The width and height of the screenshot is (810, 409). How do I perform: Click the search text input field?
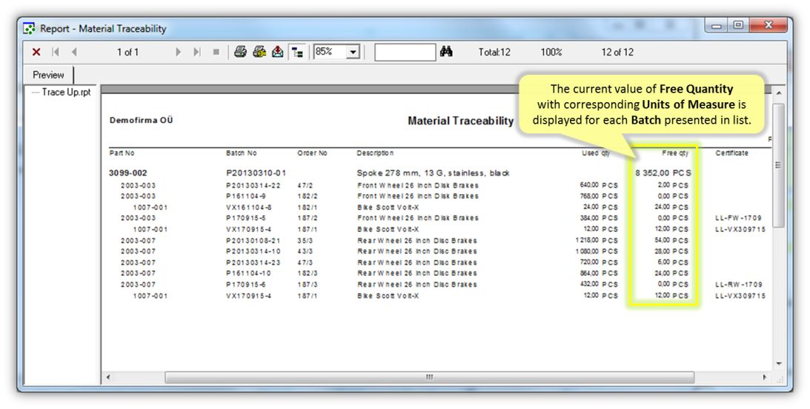(405, 52)
